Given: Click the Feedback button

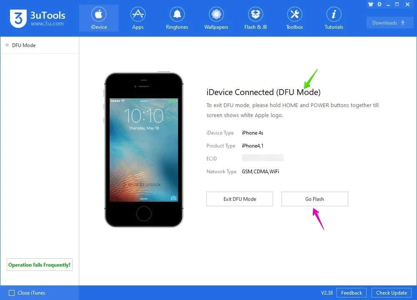Looking at the screenshot, I should coord(351,293).
